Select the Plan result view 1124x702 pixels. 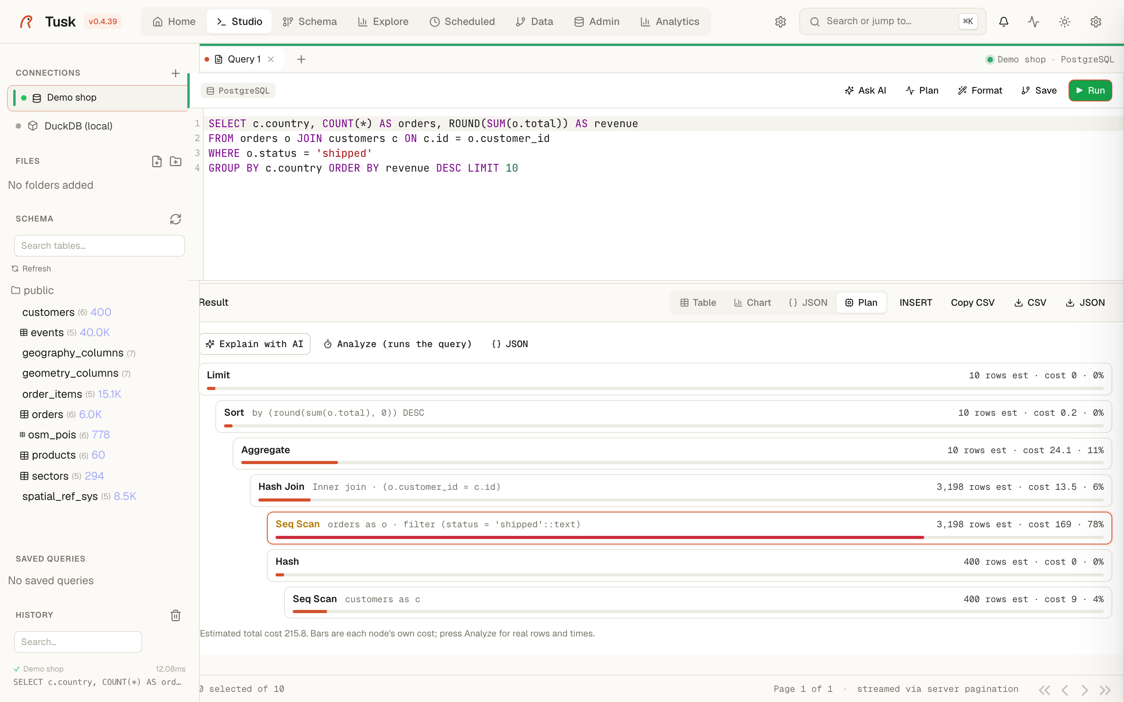(x=861, y=303)
